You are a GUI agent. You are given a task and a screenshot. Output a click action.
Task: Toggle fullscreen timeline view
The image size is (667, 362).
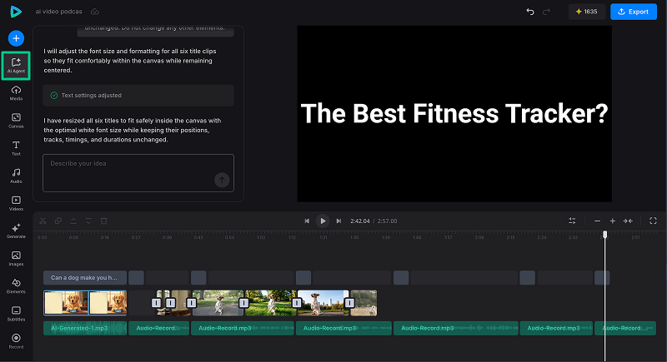653,221
